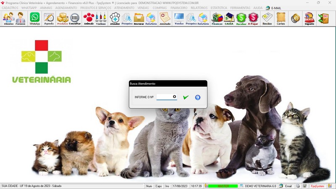Screen dimensions: 336x189
Task: Open Relatório printer icon beside Procurar
Action: (x=151, y=18)
